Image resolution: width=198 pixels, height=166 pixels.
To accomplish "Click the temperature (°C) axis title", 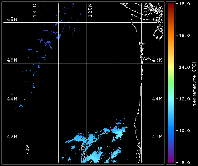I will [194, 83].
